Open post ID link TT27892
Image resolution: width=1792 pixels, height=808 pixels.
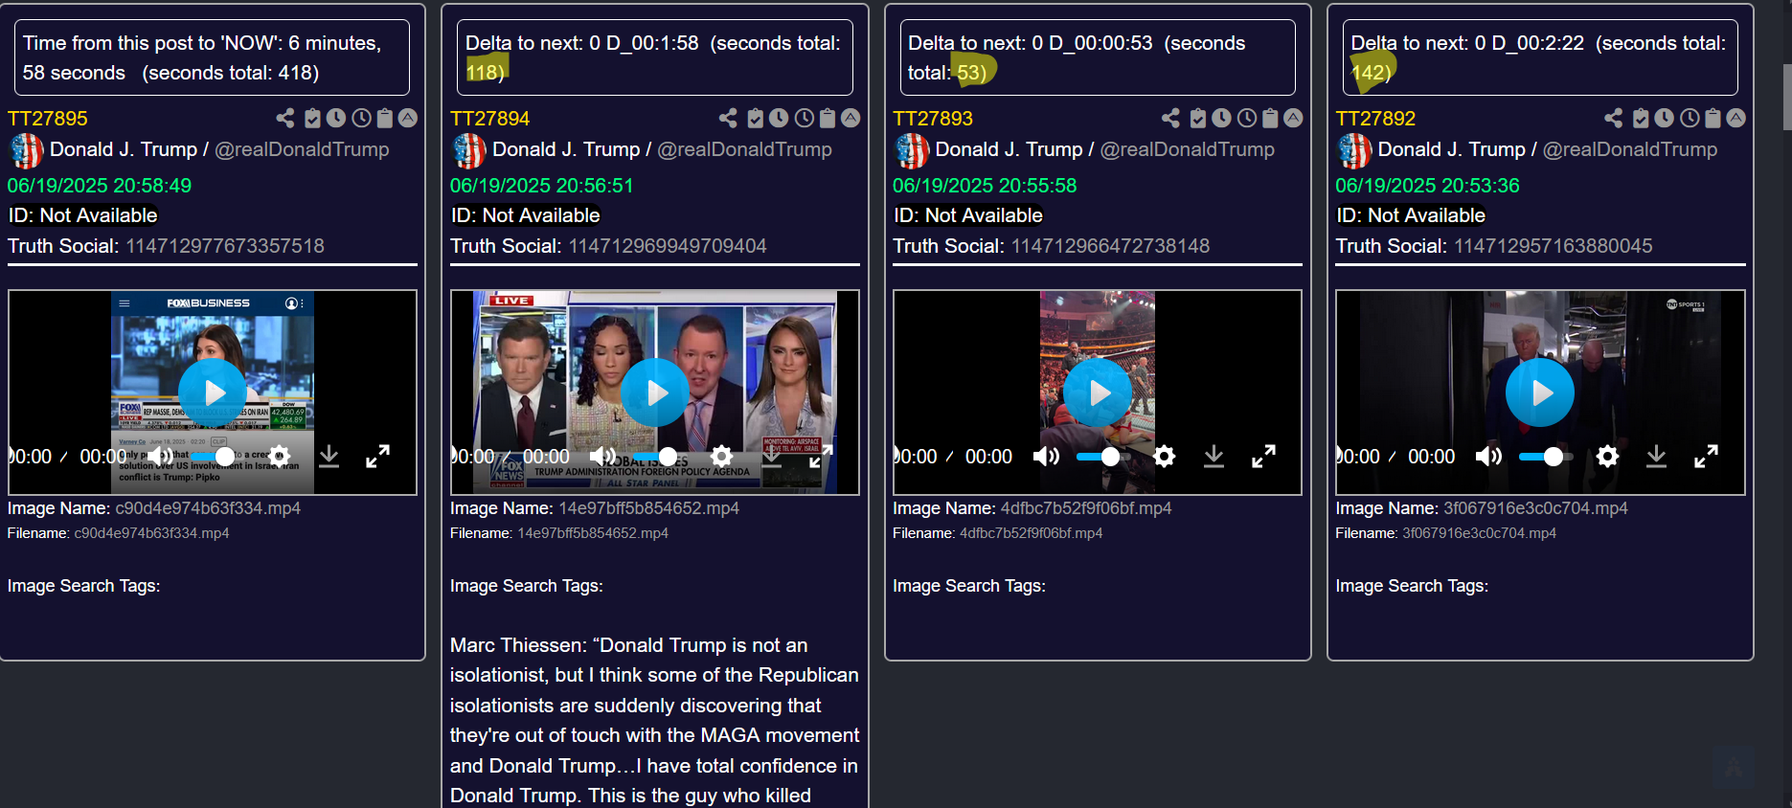[1375, 119]
